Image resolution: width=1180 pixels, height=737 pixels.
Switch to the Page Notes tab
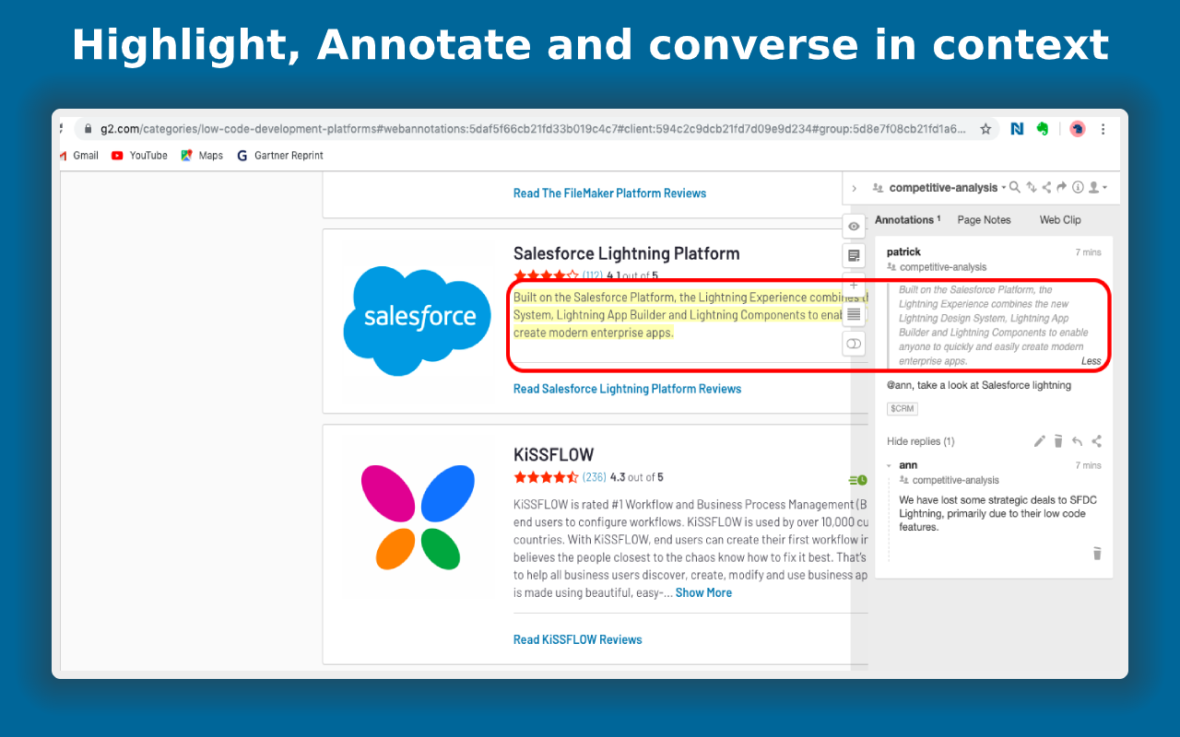(984, 219)
